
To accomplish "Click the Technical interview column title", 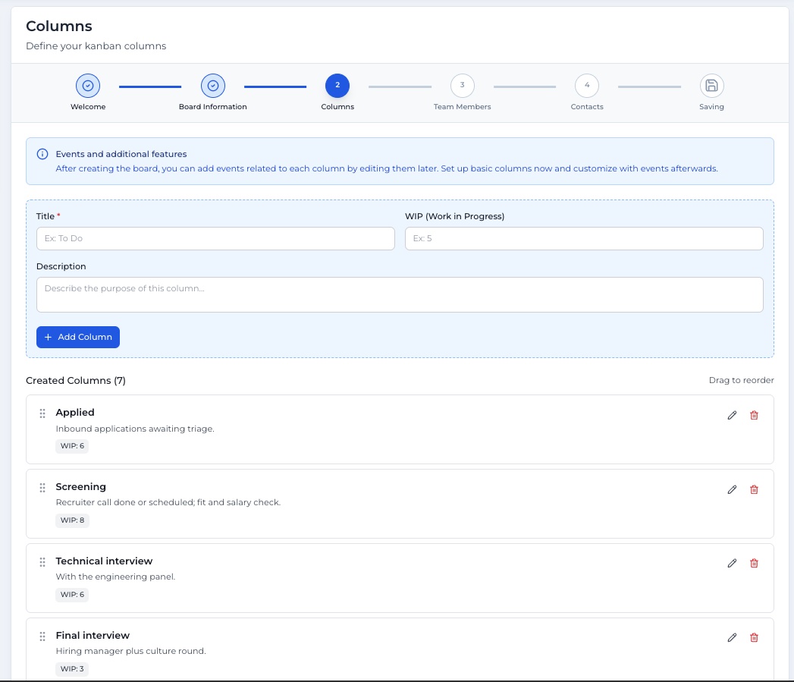I will click(104, 561).
